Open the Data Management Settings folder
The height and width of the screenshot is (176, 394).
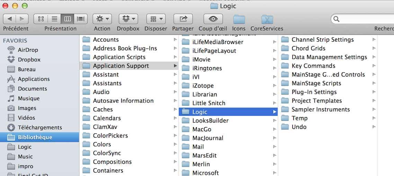tap(328, 57)
